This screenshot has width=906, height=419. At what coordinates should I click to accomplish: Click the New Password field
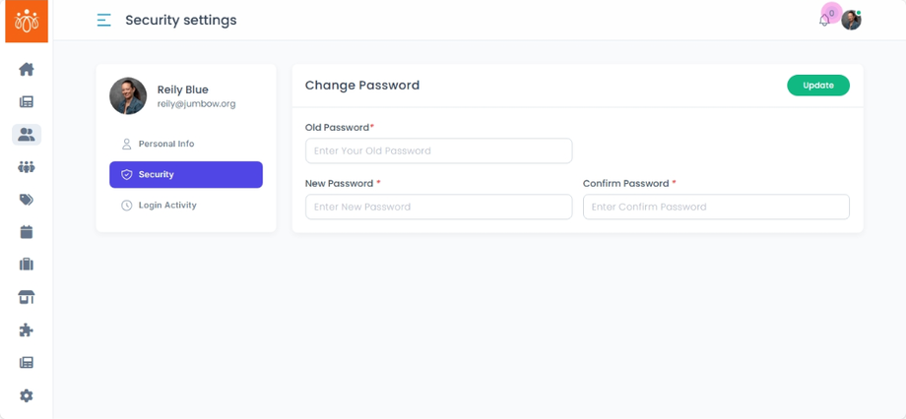pos(438,207)
